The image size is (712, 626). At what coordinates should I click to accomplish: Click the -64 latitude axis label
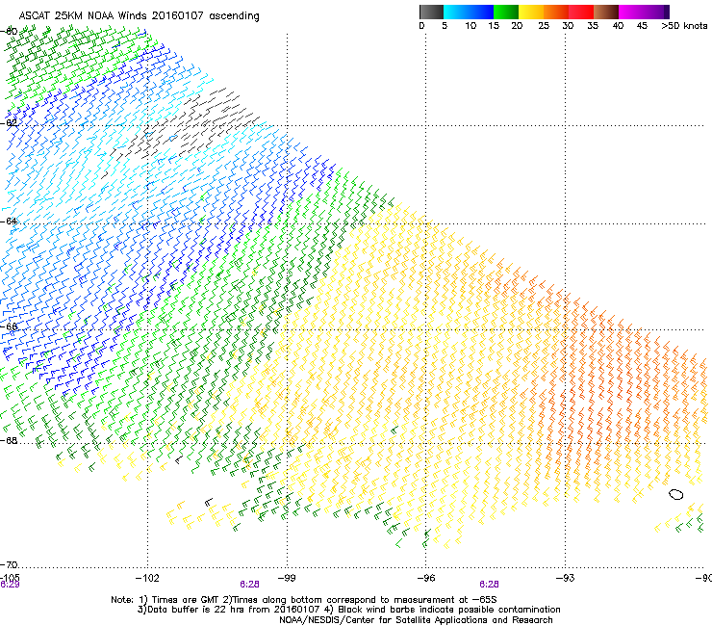(9, 221)
